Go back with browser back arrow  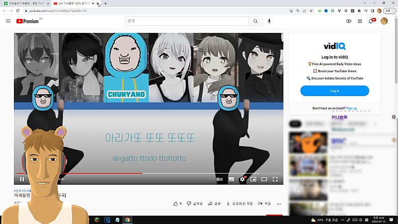click(x=4, y=11)
